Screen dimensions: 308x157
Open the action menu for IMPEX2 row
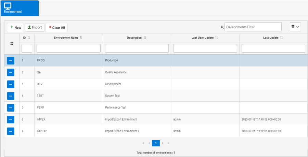(11, 131)
